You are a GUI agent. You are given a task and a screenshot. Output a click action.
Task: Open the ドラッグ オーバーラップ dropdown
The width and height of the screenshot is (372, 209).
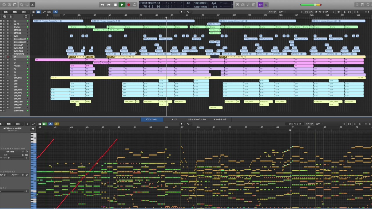tap(324, 12)
